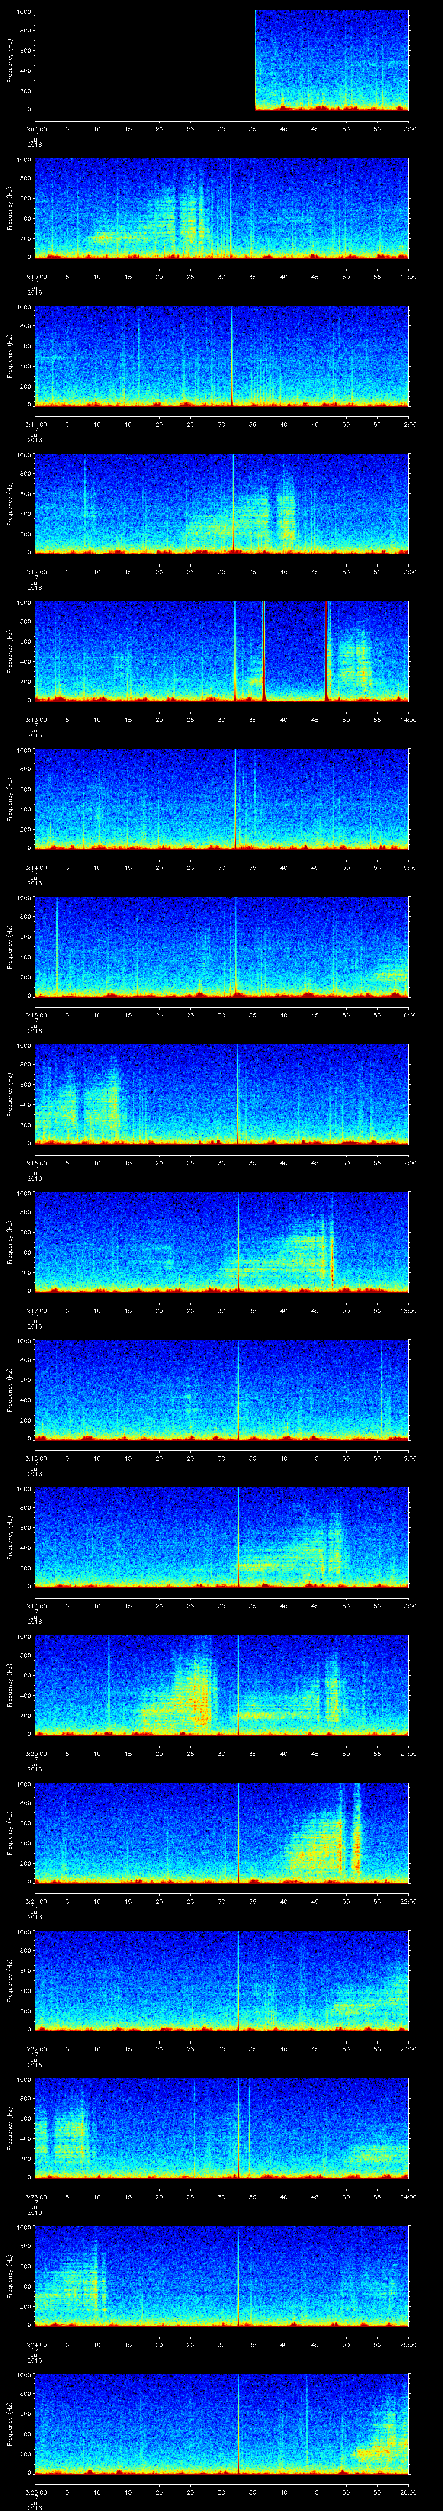This screenshot has height=2511, width=443.
Task: Click the 3:12:00 start time label
Action: (35, 572)
